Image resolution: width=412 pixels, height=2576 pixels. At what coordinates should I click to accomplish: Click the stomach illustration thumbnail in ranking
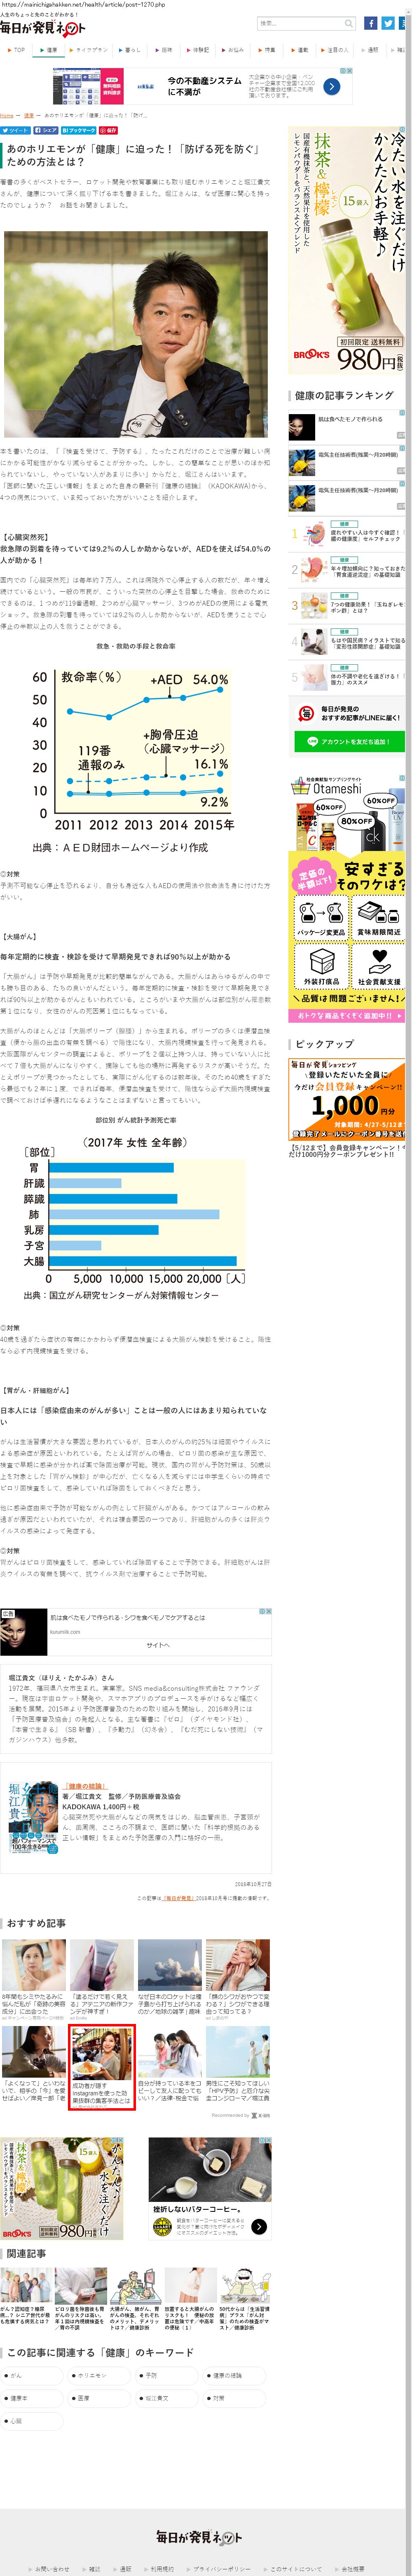314,570
